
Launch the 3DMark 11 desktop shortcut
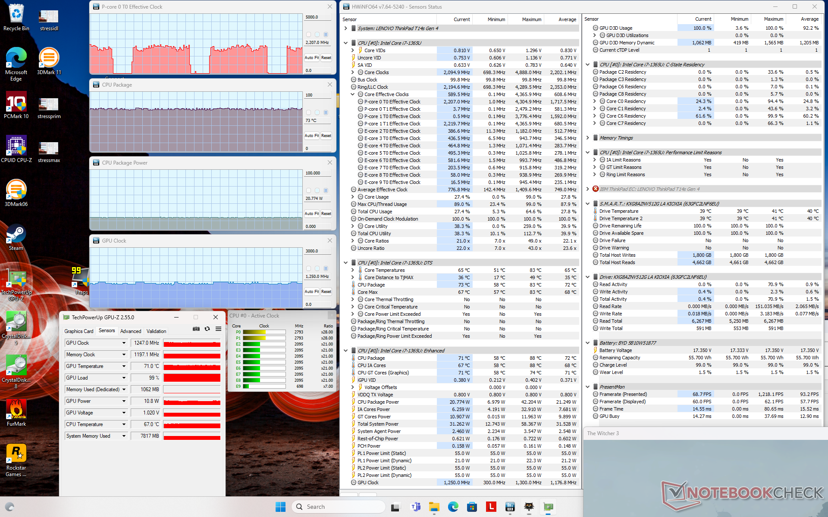[x=49, y=61]
